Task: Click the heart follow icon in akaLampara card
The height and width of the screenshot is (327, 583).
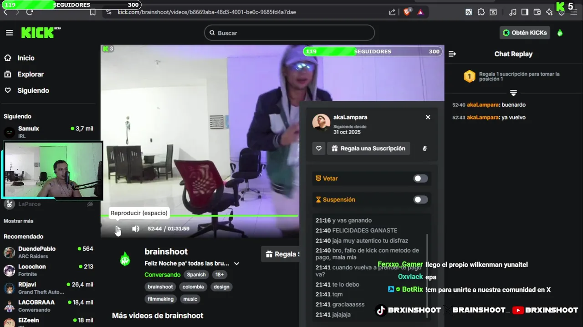Action: [x=319, y=149]
